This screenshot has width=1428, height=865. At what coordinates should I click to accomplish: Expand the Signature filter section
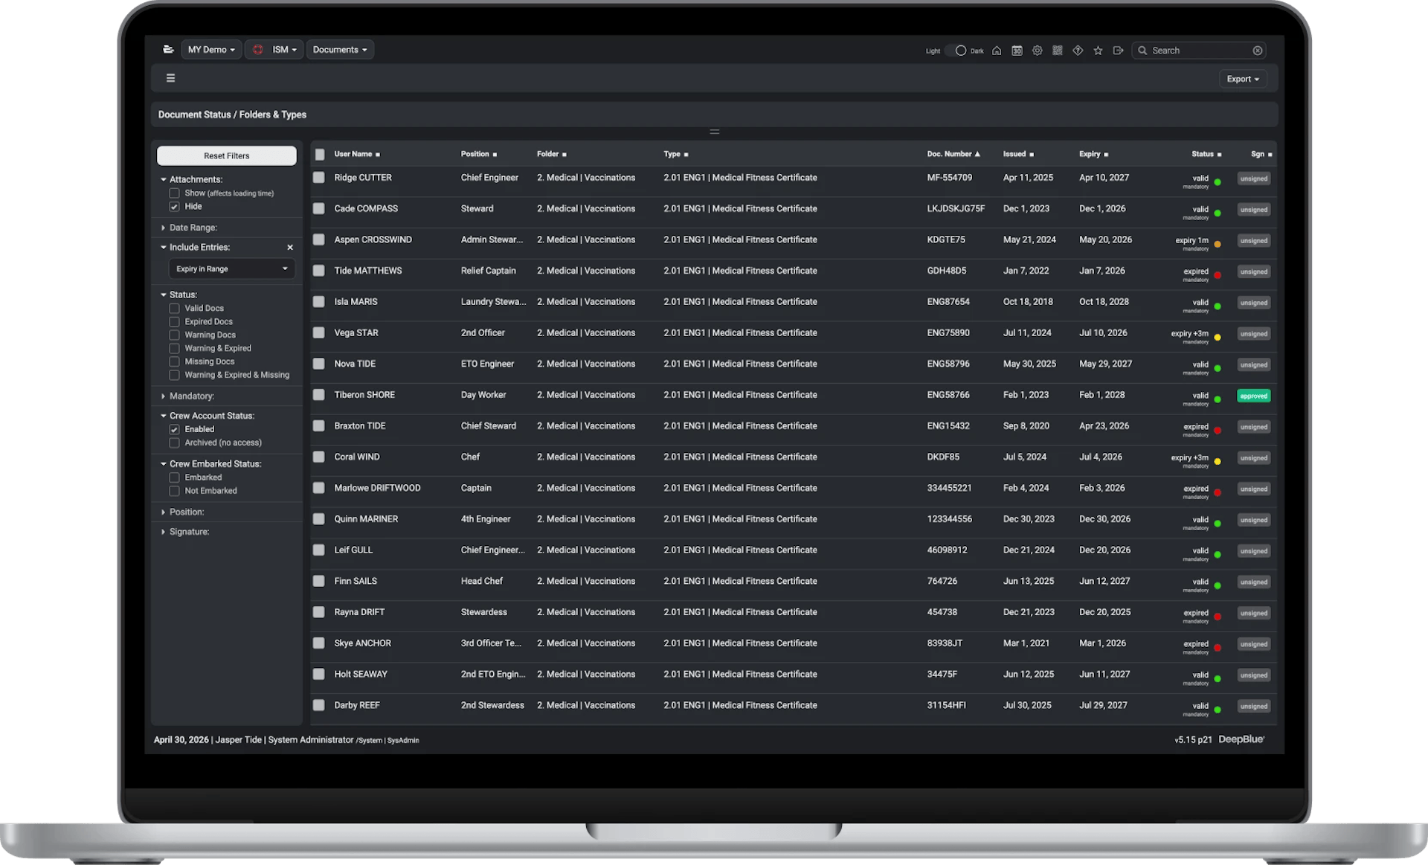click(x=185, y=532)
